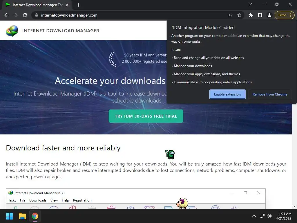Click the IDM 6.38 window title icon
Viewport: 297px width, 223px height.
[x=11, y=193]
